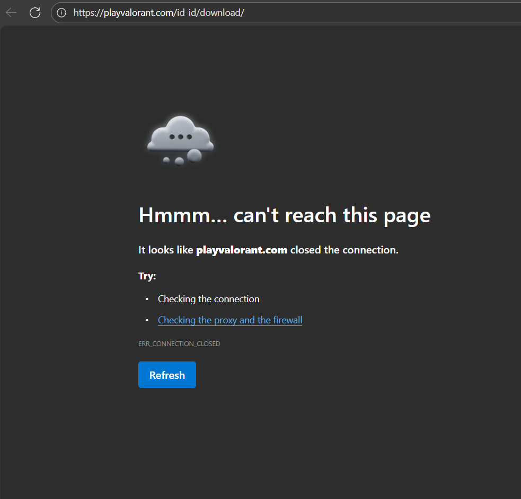Image resolution: width=521 pixels, height=499 pixels.
Task: Click the 'Checking the connection' suggestion
Action: tap(208, 299)
